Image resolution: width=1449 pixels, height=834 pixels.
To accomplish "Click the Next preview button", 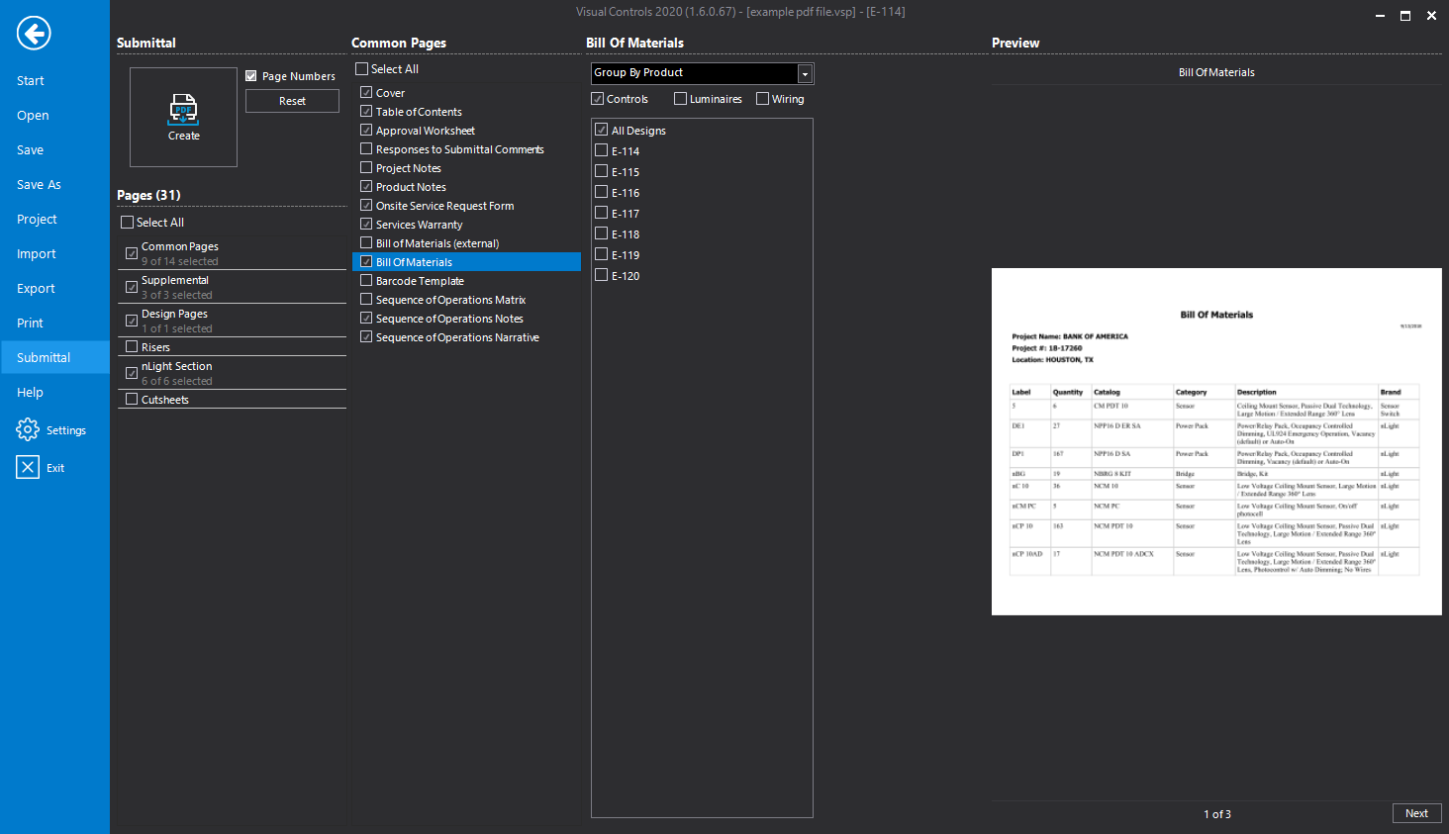I will click(1416, 813).
